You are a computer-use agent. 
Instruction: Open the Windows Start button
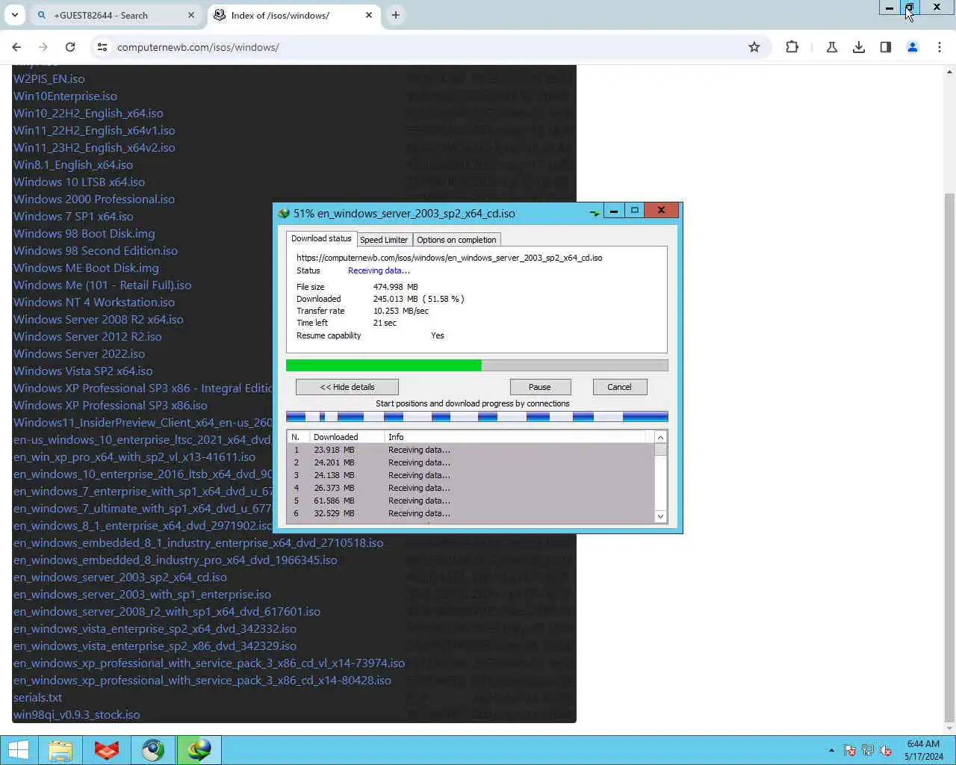point(18,750)
